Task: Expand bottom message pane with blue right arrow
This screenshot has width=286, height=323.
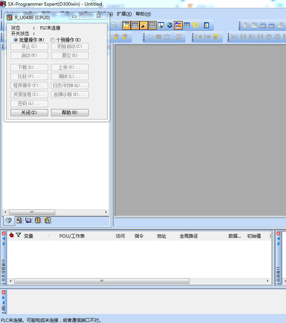Action: [x=4, y=297]
